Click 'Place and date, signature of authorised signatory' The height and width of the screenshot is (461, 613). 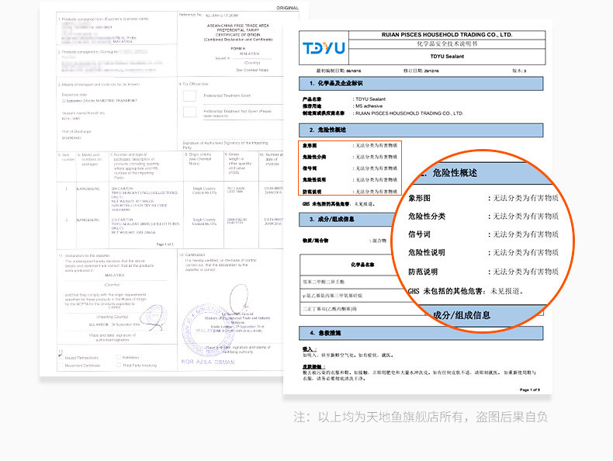[113, 338]
